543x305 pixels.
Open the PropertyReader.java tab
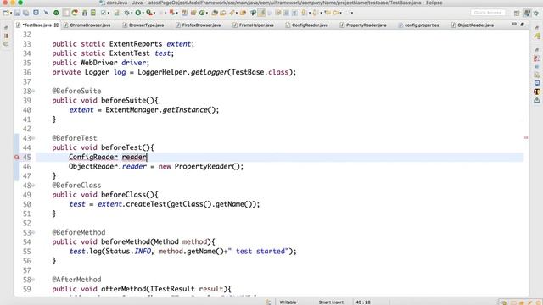tap(366, 25)
